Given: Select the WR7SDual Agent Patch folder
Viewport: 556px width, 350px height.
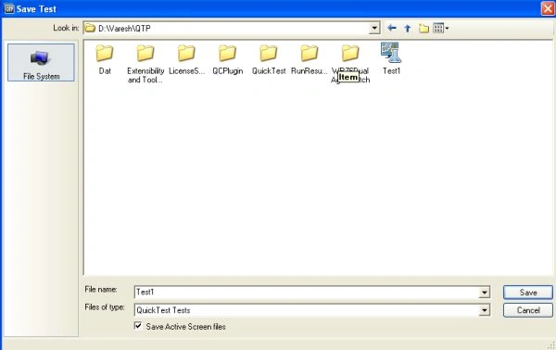Looking at the screenshot, I should [x=350, y=64].
